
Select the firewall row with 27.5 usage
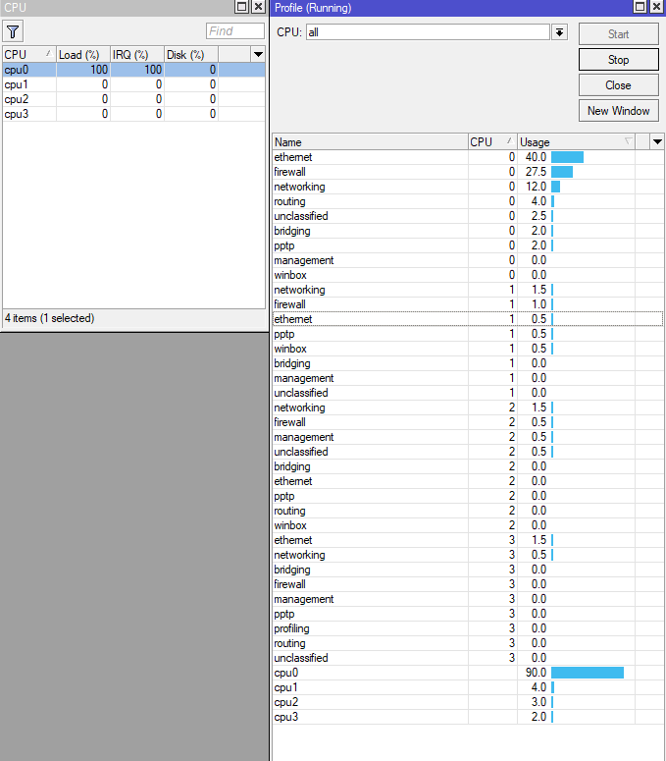point(467,172)
